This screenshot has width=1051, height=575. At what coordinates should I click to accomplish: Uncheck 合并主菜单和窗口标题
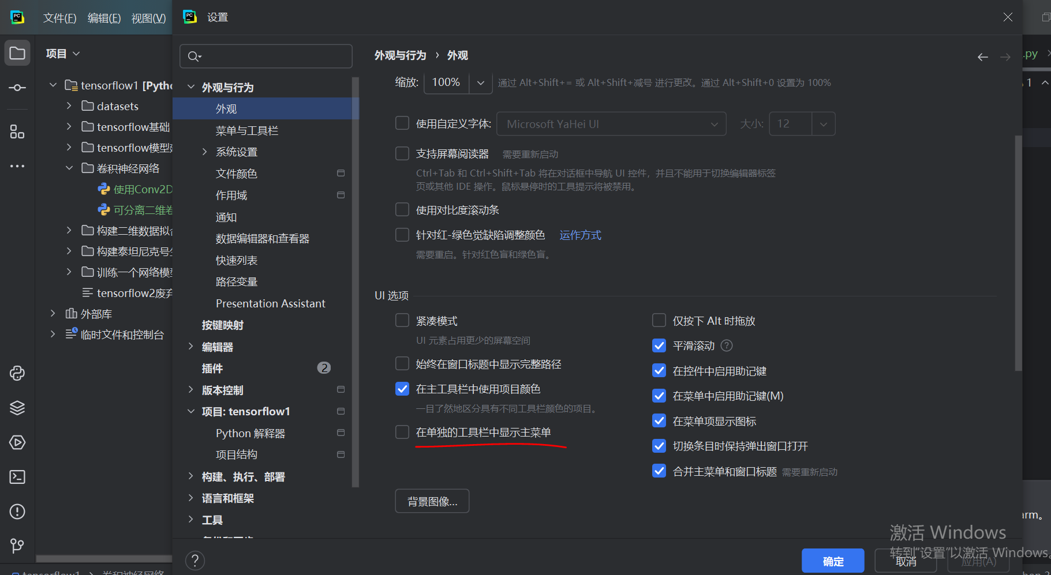[x=659, y=471]
